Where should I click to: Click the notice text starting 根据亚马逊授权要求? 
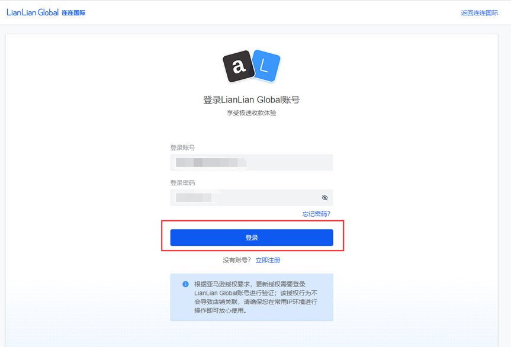[256, 297]
